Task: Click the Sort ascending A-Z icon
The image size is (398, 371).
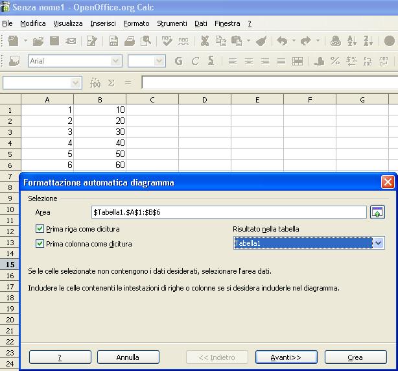Action: click(352, 41)
